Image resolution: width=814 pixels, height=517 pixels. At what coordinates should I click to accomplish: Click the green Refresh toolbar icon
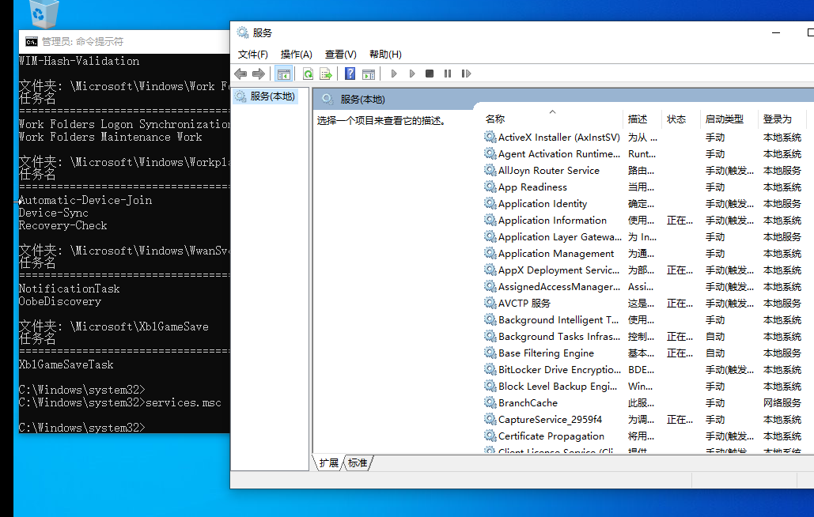308,74
